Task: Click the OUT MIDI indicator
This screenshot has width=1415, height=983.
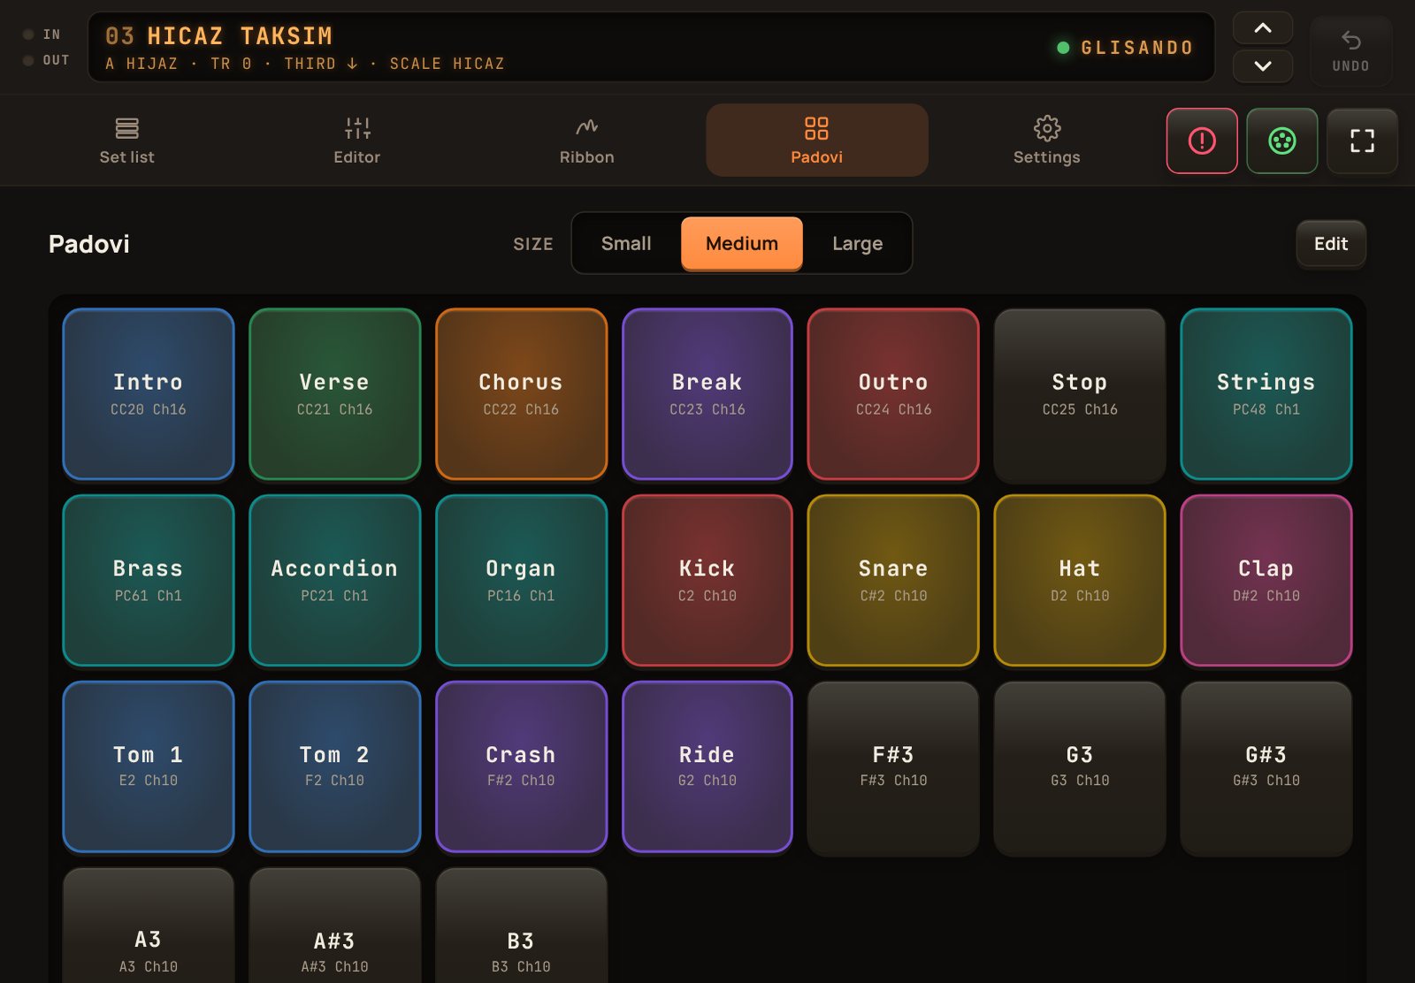Action: click(46, 60)
